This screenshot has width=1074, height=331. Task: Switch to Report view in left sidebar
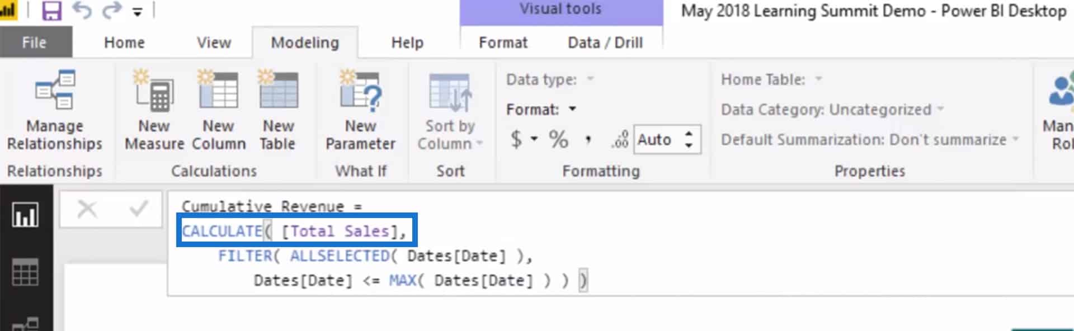[x=25, y=215]
